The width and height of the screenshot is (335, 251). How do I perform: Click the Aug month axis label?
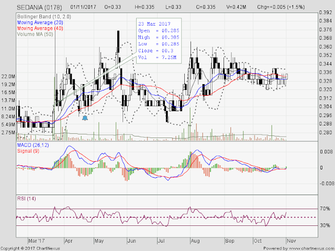(195, 241)
